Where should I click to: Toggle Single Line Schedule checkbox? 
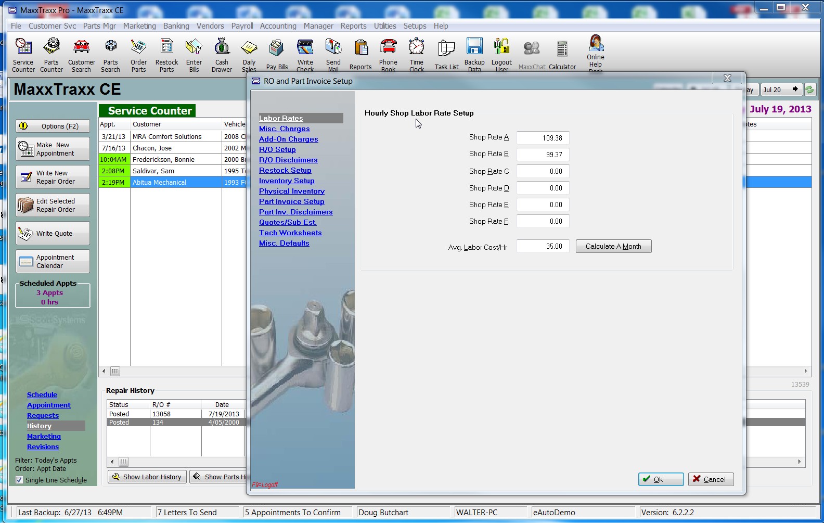click(19, 480)
